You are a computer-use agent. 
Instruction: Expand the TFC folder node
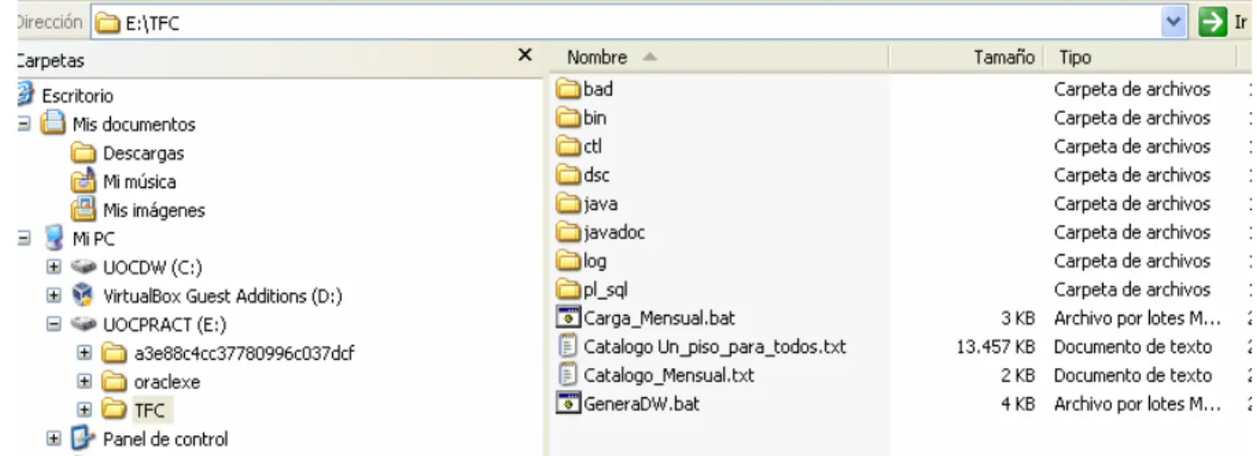point(83,410)
